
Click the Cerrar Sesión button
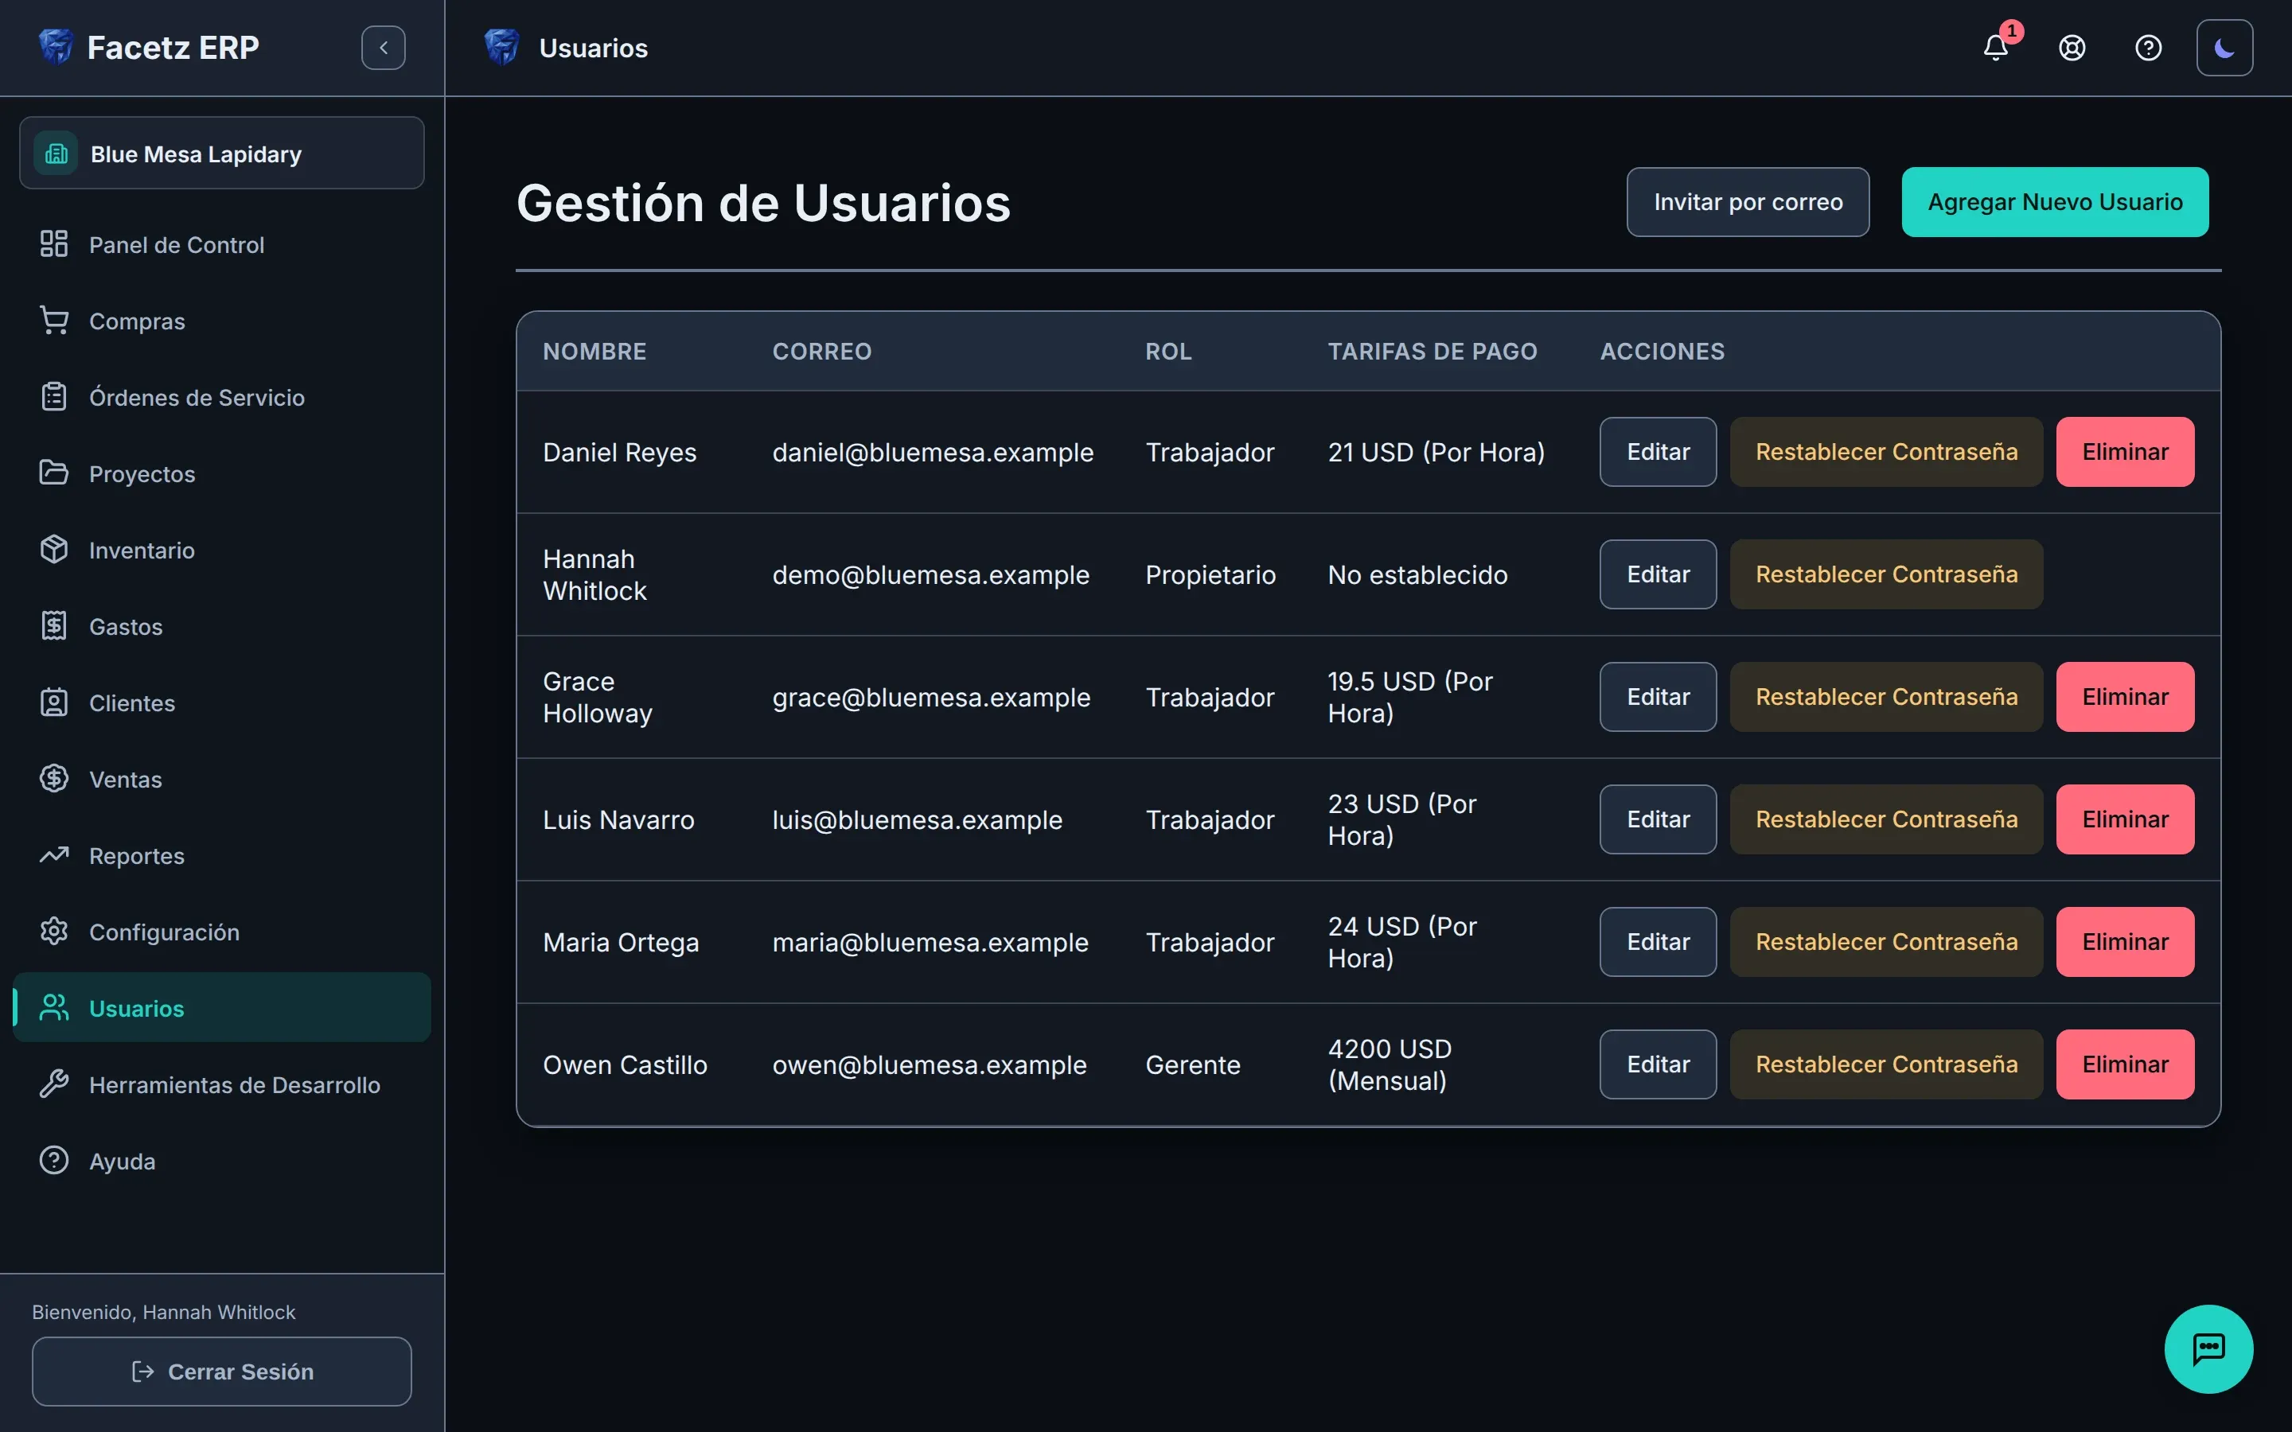tap(221, 1372)
